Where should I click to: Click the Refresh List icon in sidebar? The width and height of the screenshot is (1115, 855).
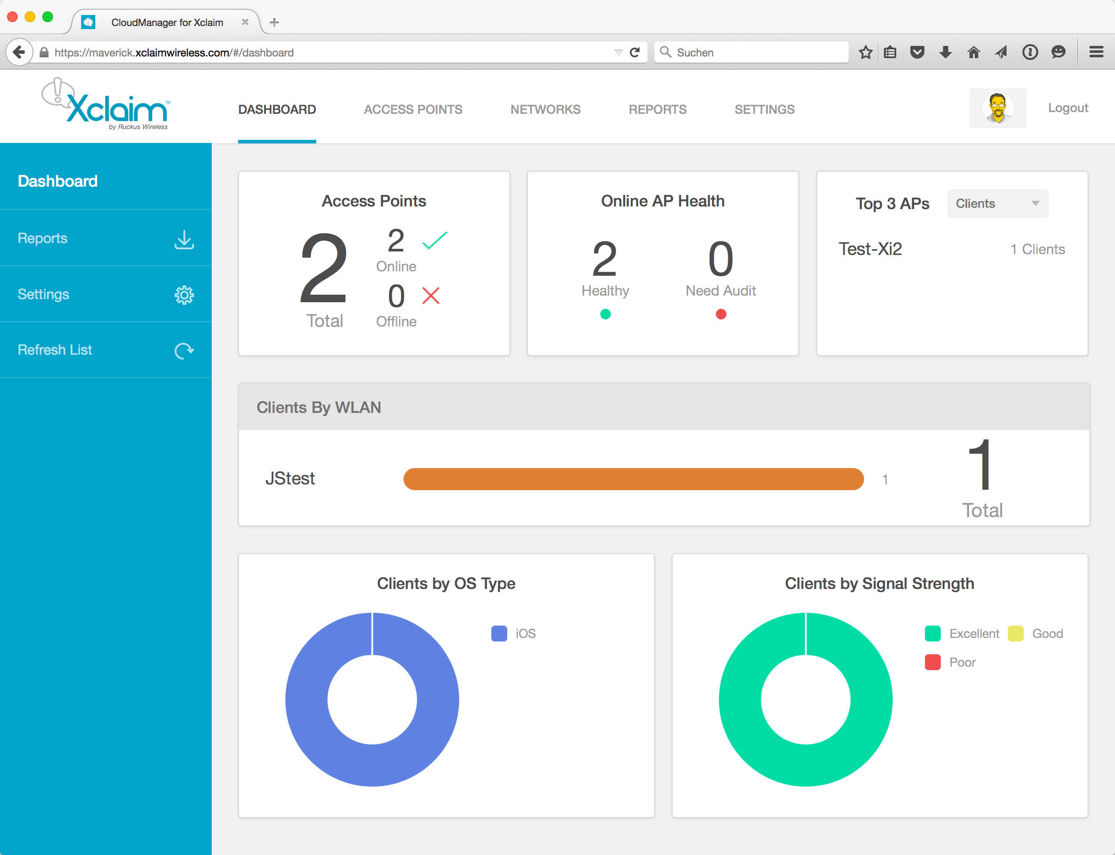[184, 350]
